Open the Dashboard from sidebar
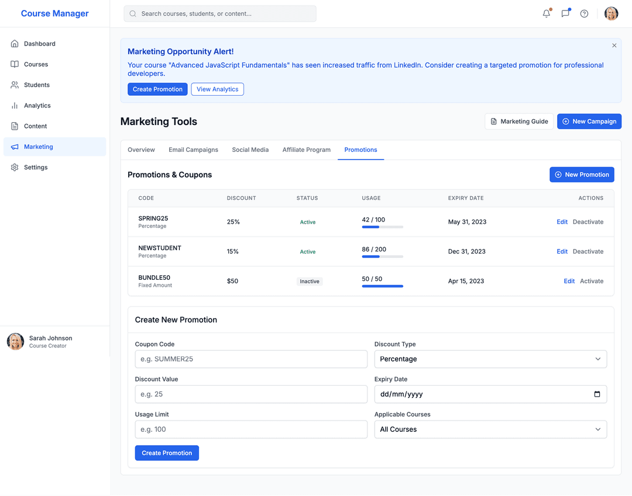The height and width of the screenshot is (496, 632). pyautogui.click(x=39, y=44)
